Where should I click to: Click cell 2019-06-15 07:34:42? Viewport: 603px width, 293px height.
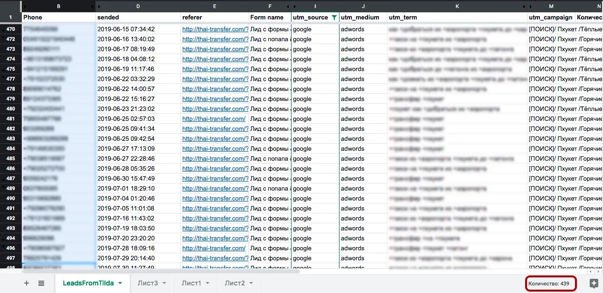[x=138, y=29]
